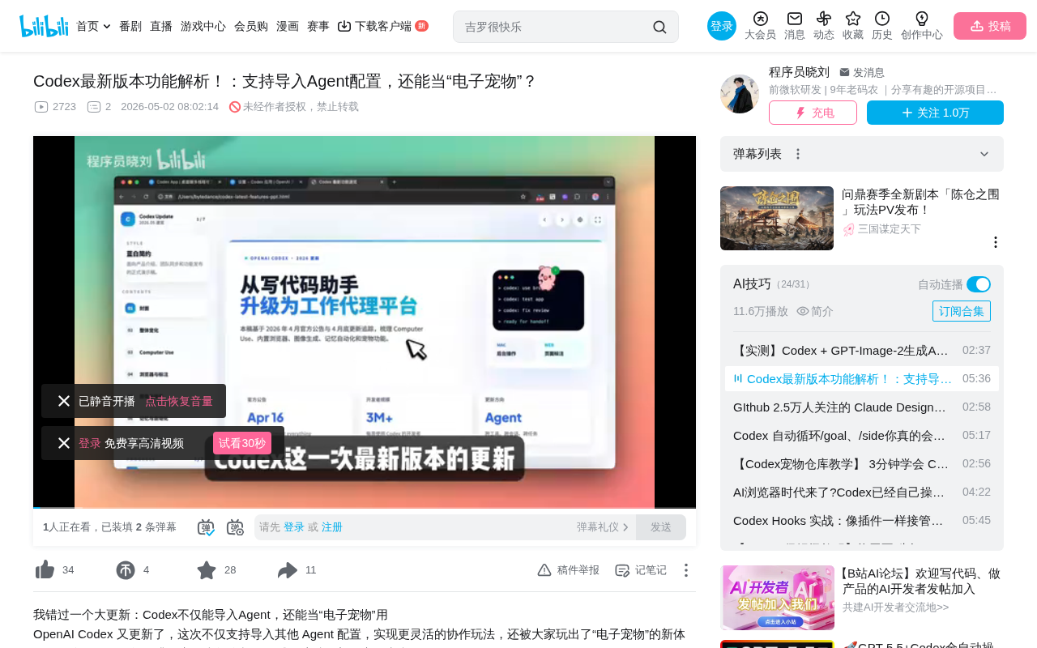Go to 直播 in the nav bar
This screenshot has width=1037, height=648.
point(161,26)
